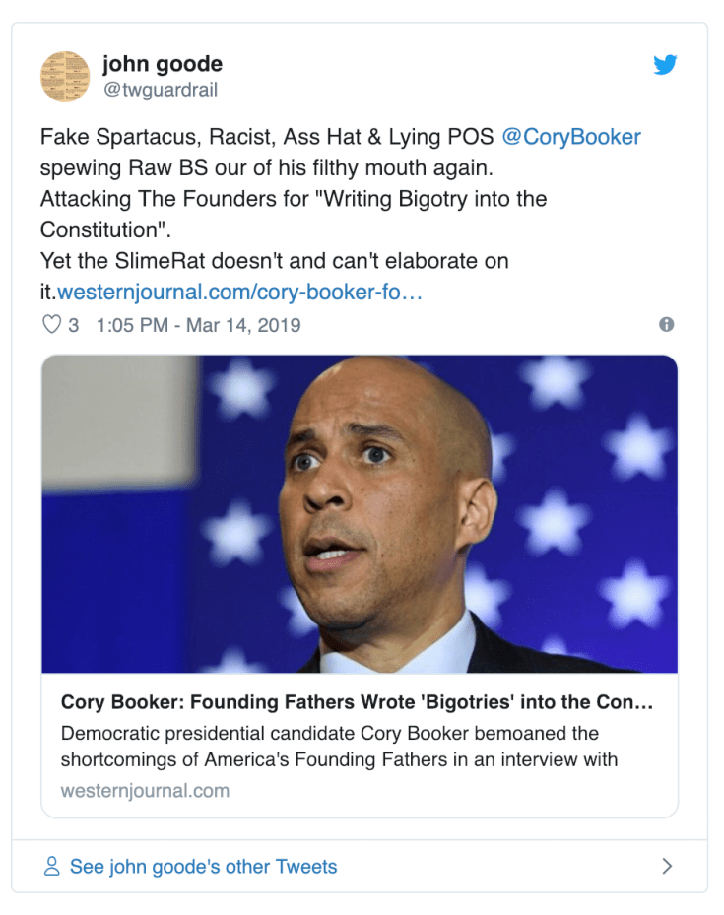This screenshot has width=724, height=915.
Task: Open the @CoryBooker profile mention
Action: [571, 136]
